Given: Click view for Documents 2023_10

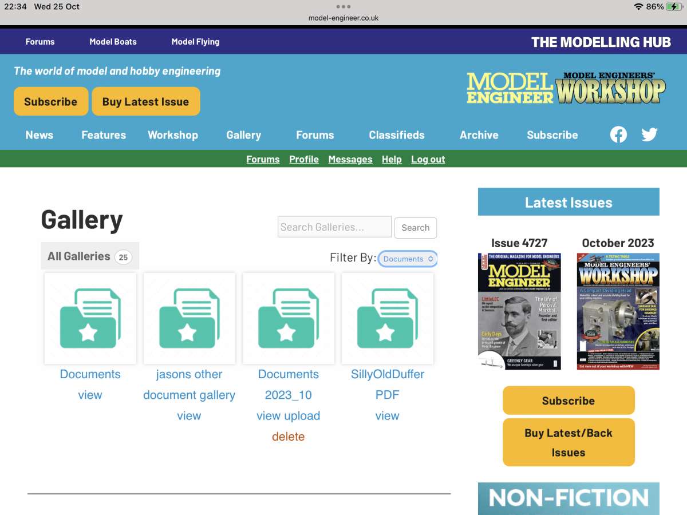Looking at the screenshot, I should [x=269, y=416].
